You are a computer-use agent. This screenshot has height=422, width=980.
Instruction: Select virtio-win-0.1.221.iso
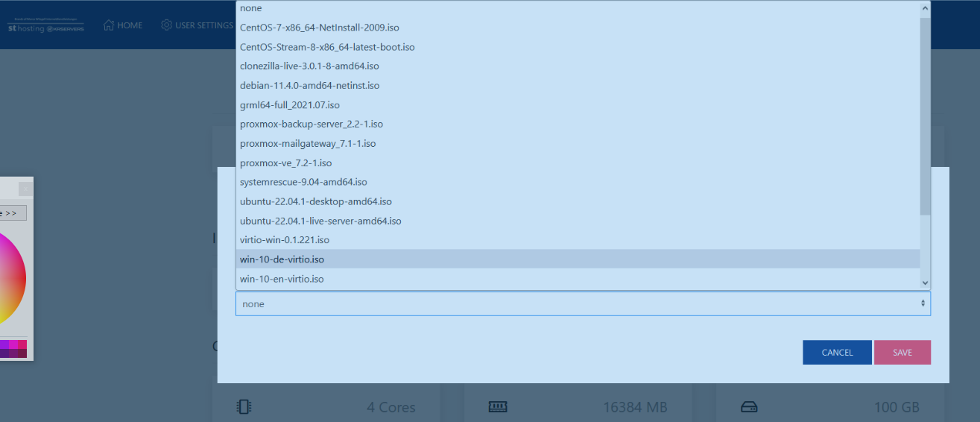click(578, 241)
